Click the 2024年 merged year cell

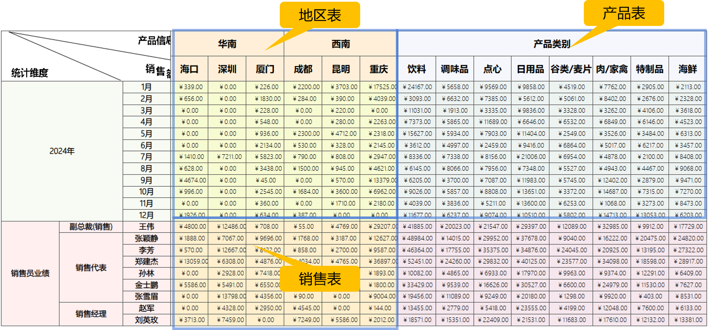tap(62, 151)
